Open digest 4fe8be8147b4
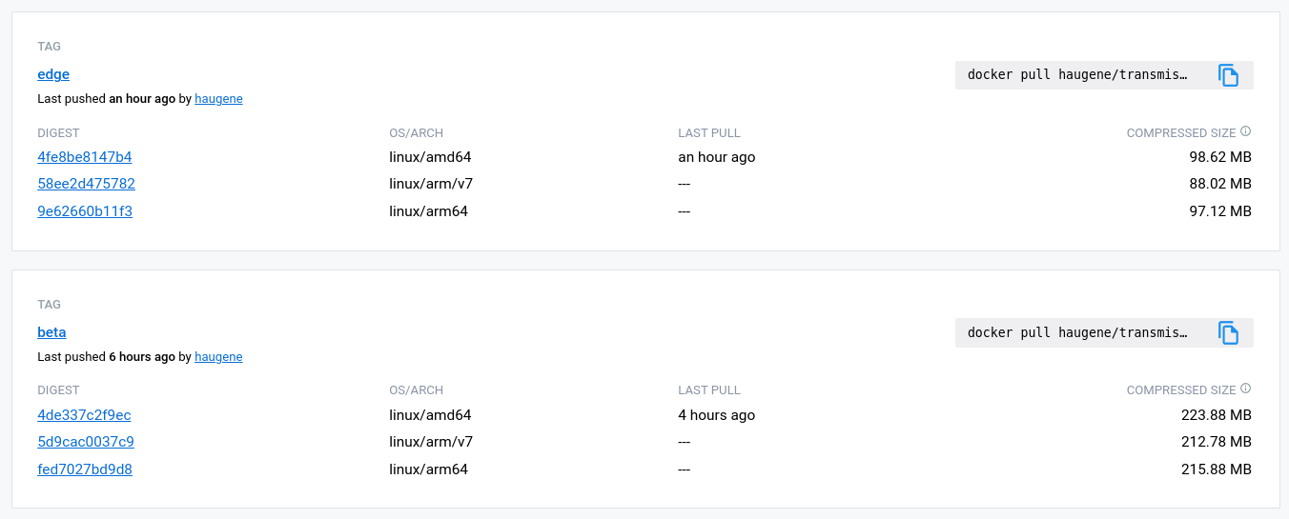This screenshot has width=1289, height=519. click(85, 157)
